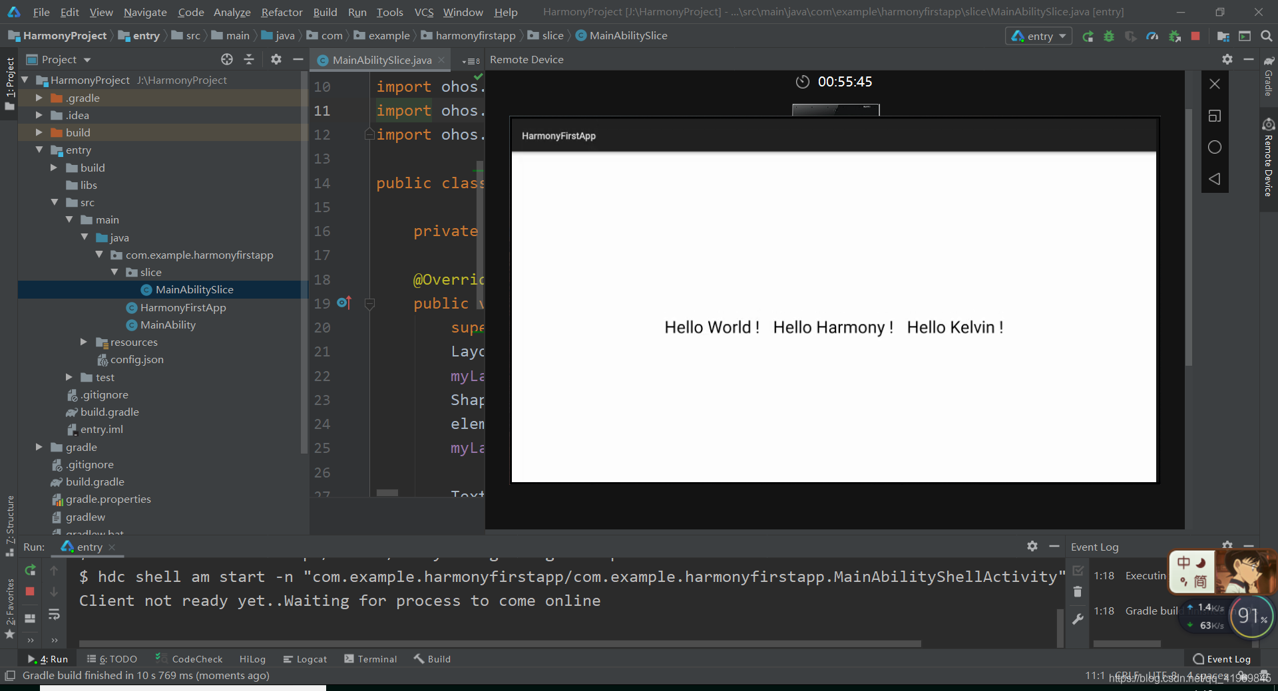
Task: Clear Event Log with trash icon
Action: pos(1078,591)
